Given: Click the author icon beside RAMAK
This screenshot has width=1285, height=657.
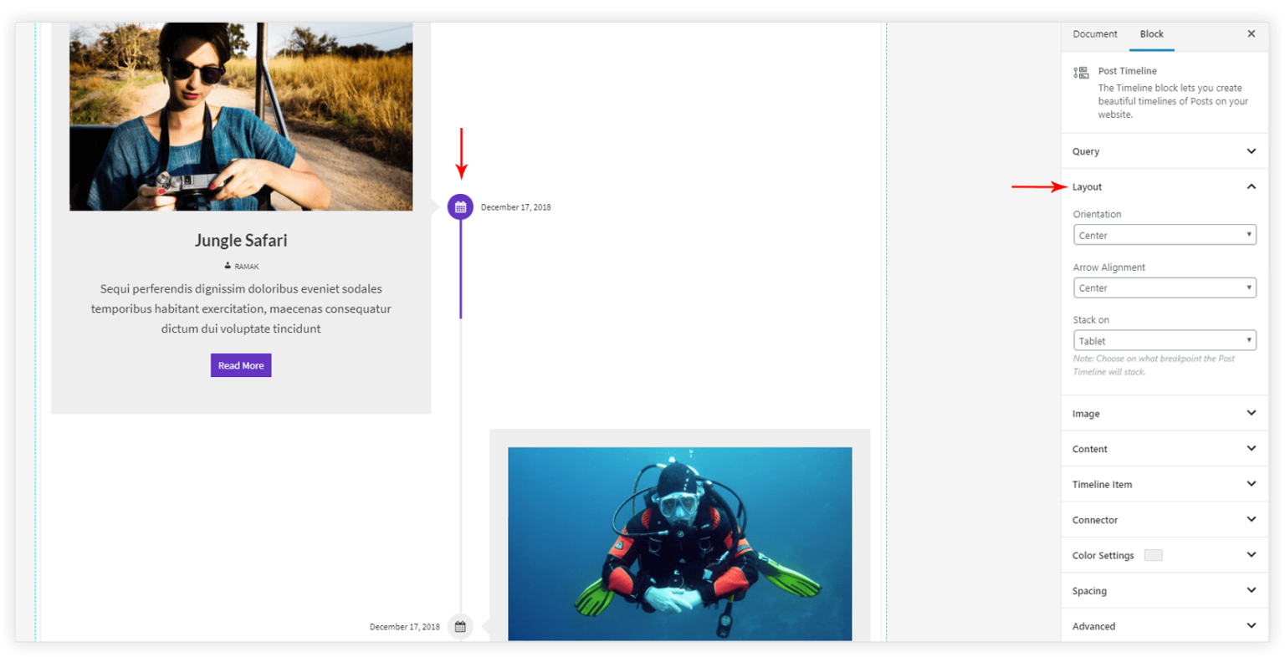Looking at the screenshot, I should (228, 266).
